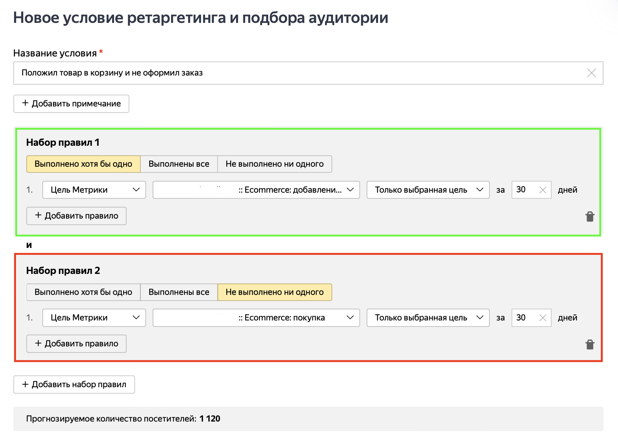Clear the condition name using the X icon

pyautogui.click(x=592, y=73)
